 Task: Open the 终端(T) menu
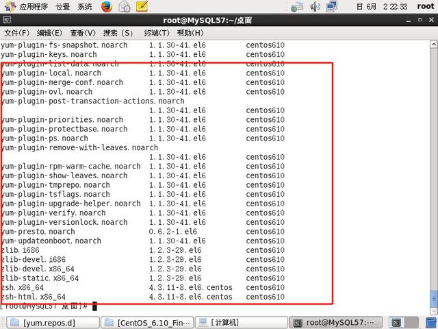pos(157,33)
